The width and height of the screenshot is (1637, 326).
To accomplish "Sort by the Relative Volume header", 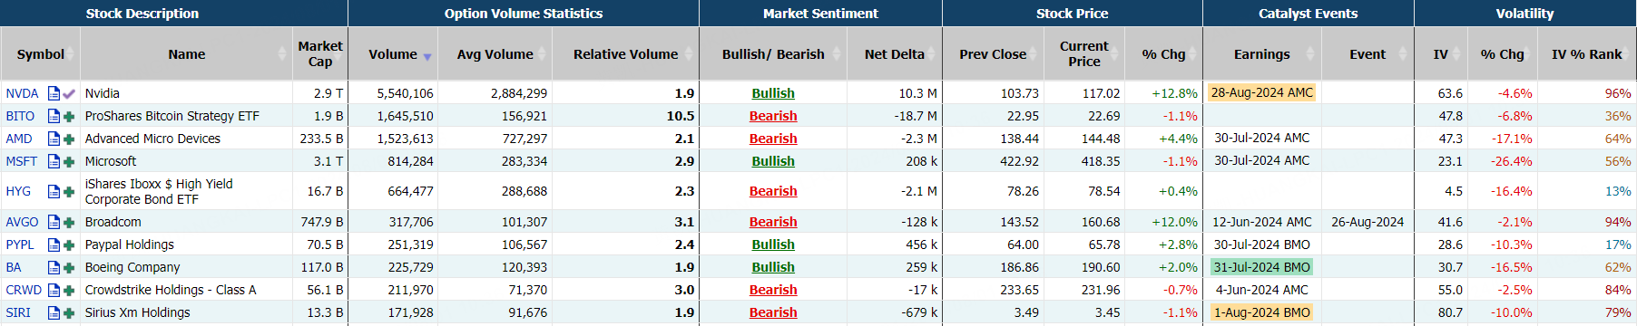I will [625, 54].
